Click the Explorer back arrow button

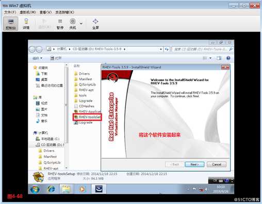[32, 49]
